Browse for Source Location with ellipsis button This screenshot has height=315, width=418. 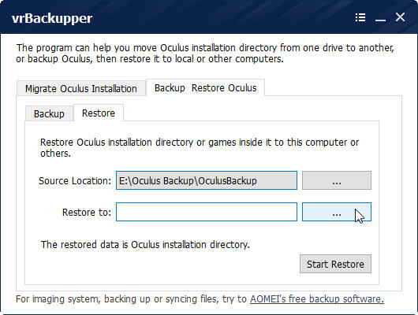[x=337, y=180]
